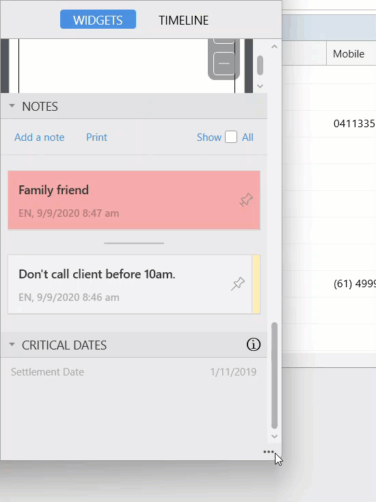The width and height of the screenshot is (376, 502).
Task: Pin the Don't call client before 10am note
Action: 238,284
